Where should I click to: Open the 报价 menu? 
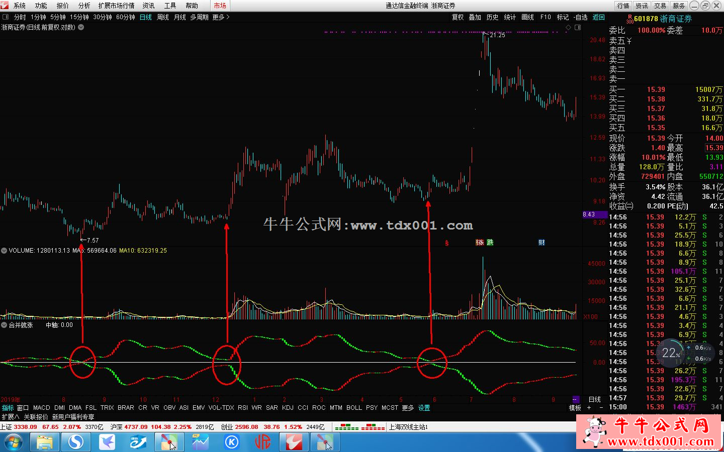[63, 6]
